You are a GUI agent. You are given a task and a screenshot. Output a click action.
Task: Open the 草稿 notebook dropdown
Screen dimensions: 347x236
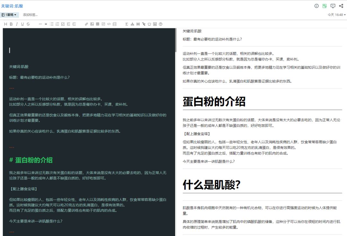point(9,15)
